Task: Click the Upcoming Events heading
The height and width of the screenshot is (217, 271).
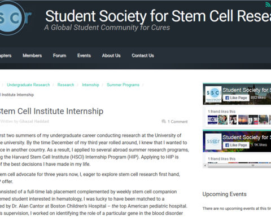Action: 225,194
